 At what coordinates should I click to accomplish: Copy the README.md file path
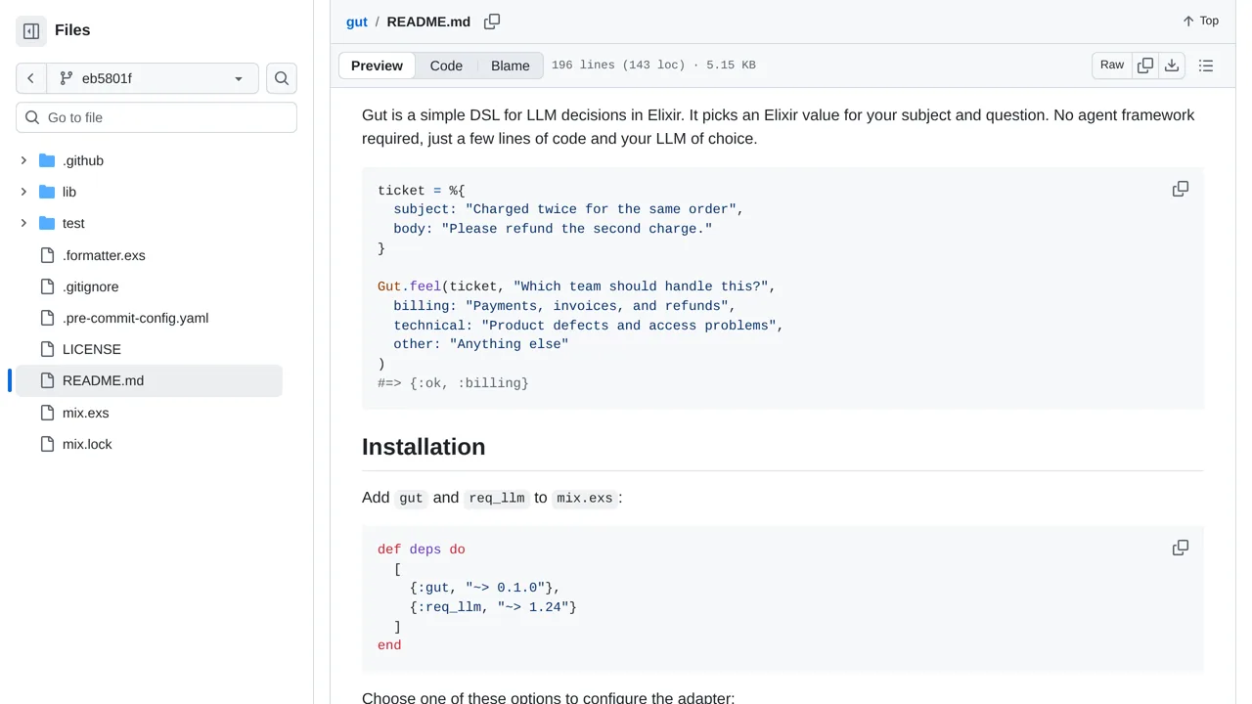492,22
